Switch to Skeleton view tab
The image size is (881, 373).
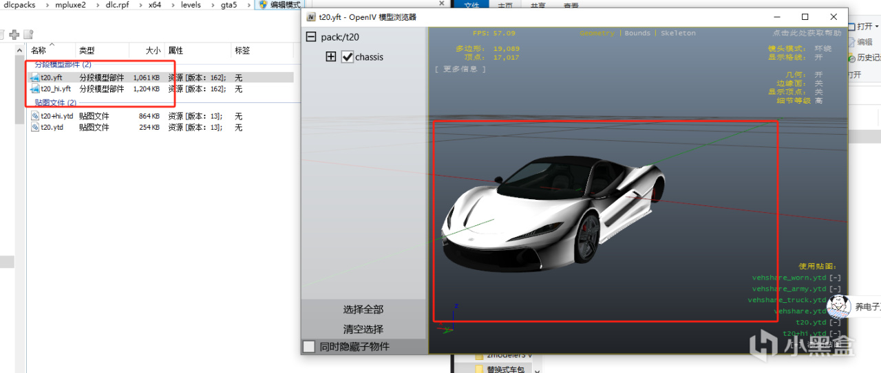[x=678, y=33]
